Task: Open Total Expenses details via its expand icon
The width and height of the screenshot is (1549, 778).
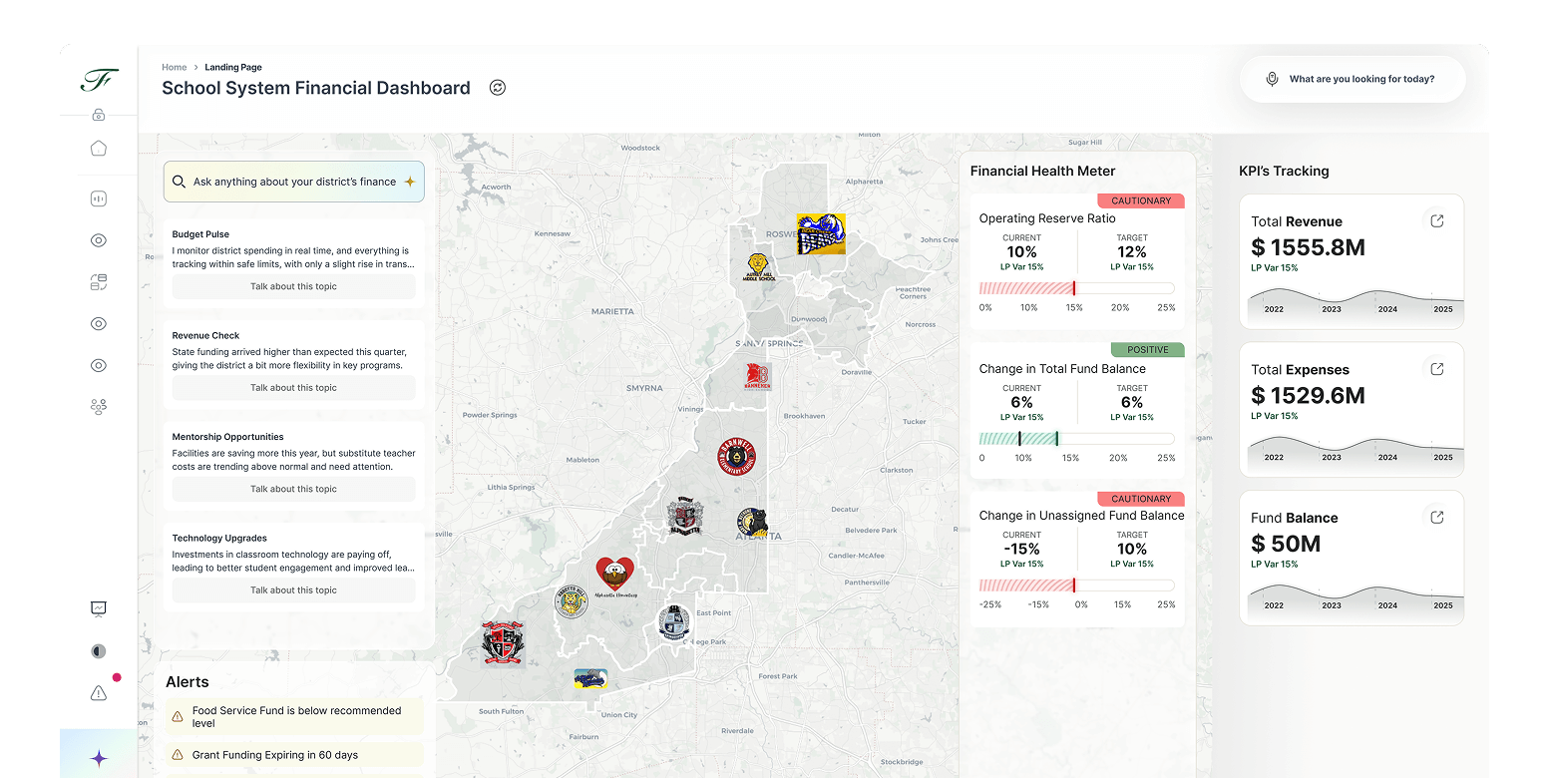Action: click(x=1436, y=369)
